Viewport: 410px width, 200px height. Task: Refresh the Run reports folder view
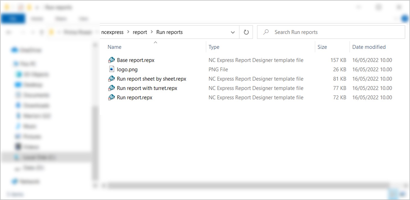click(x=246, y=32)
